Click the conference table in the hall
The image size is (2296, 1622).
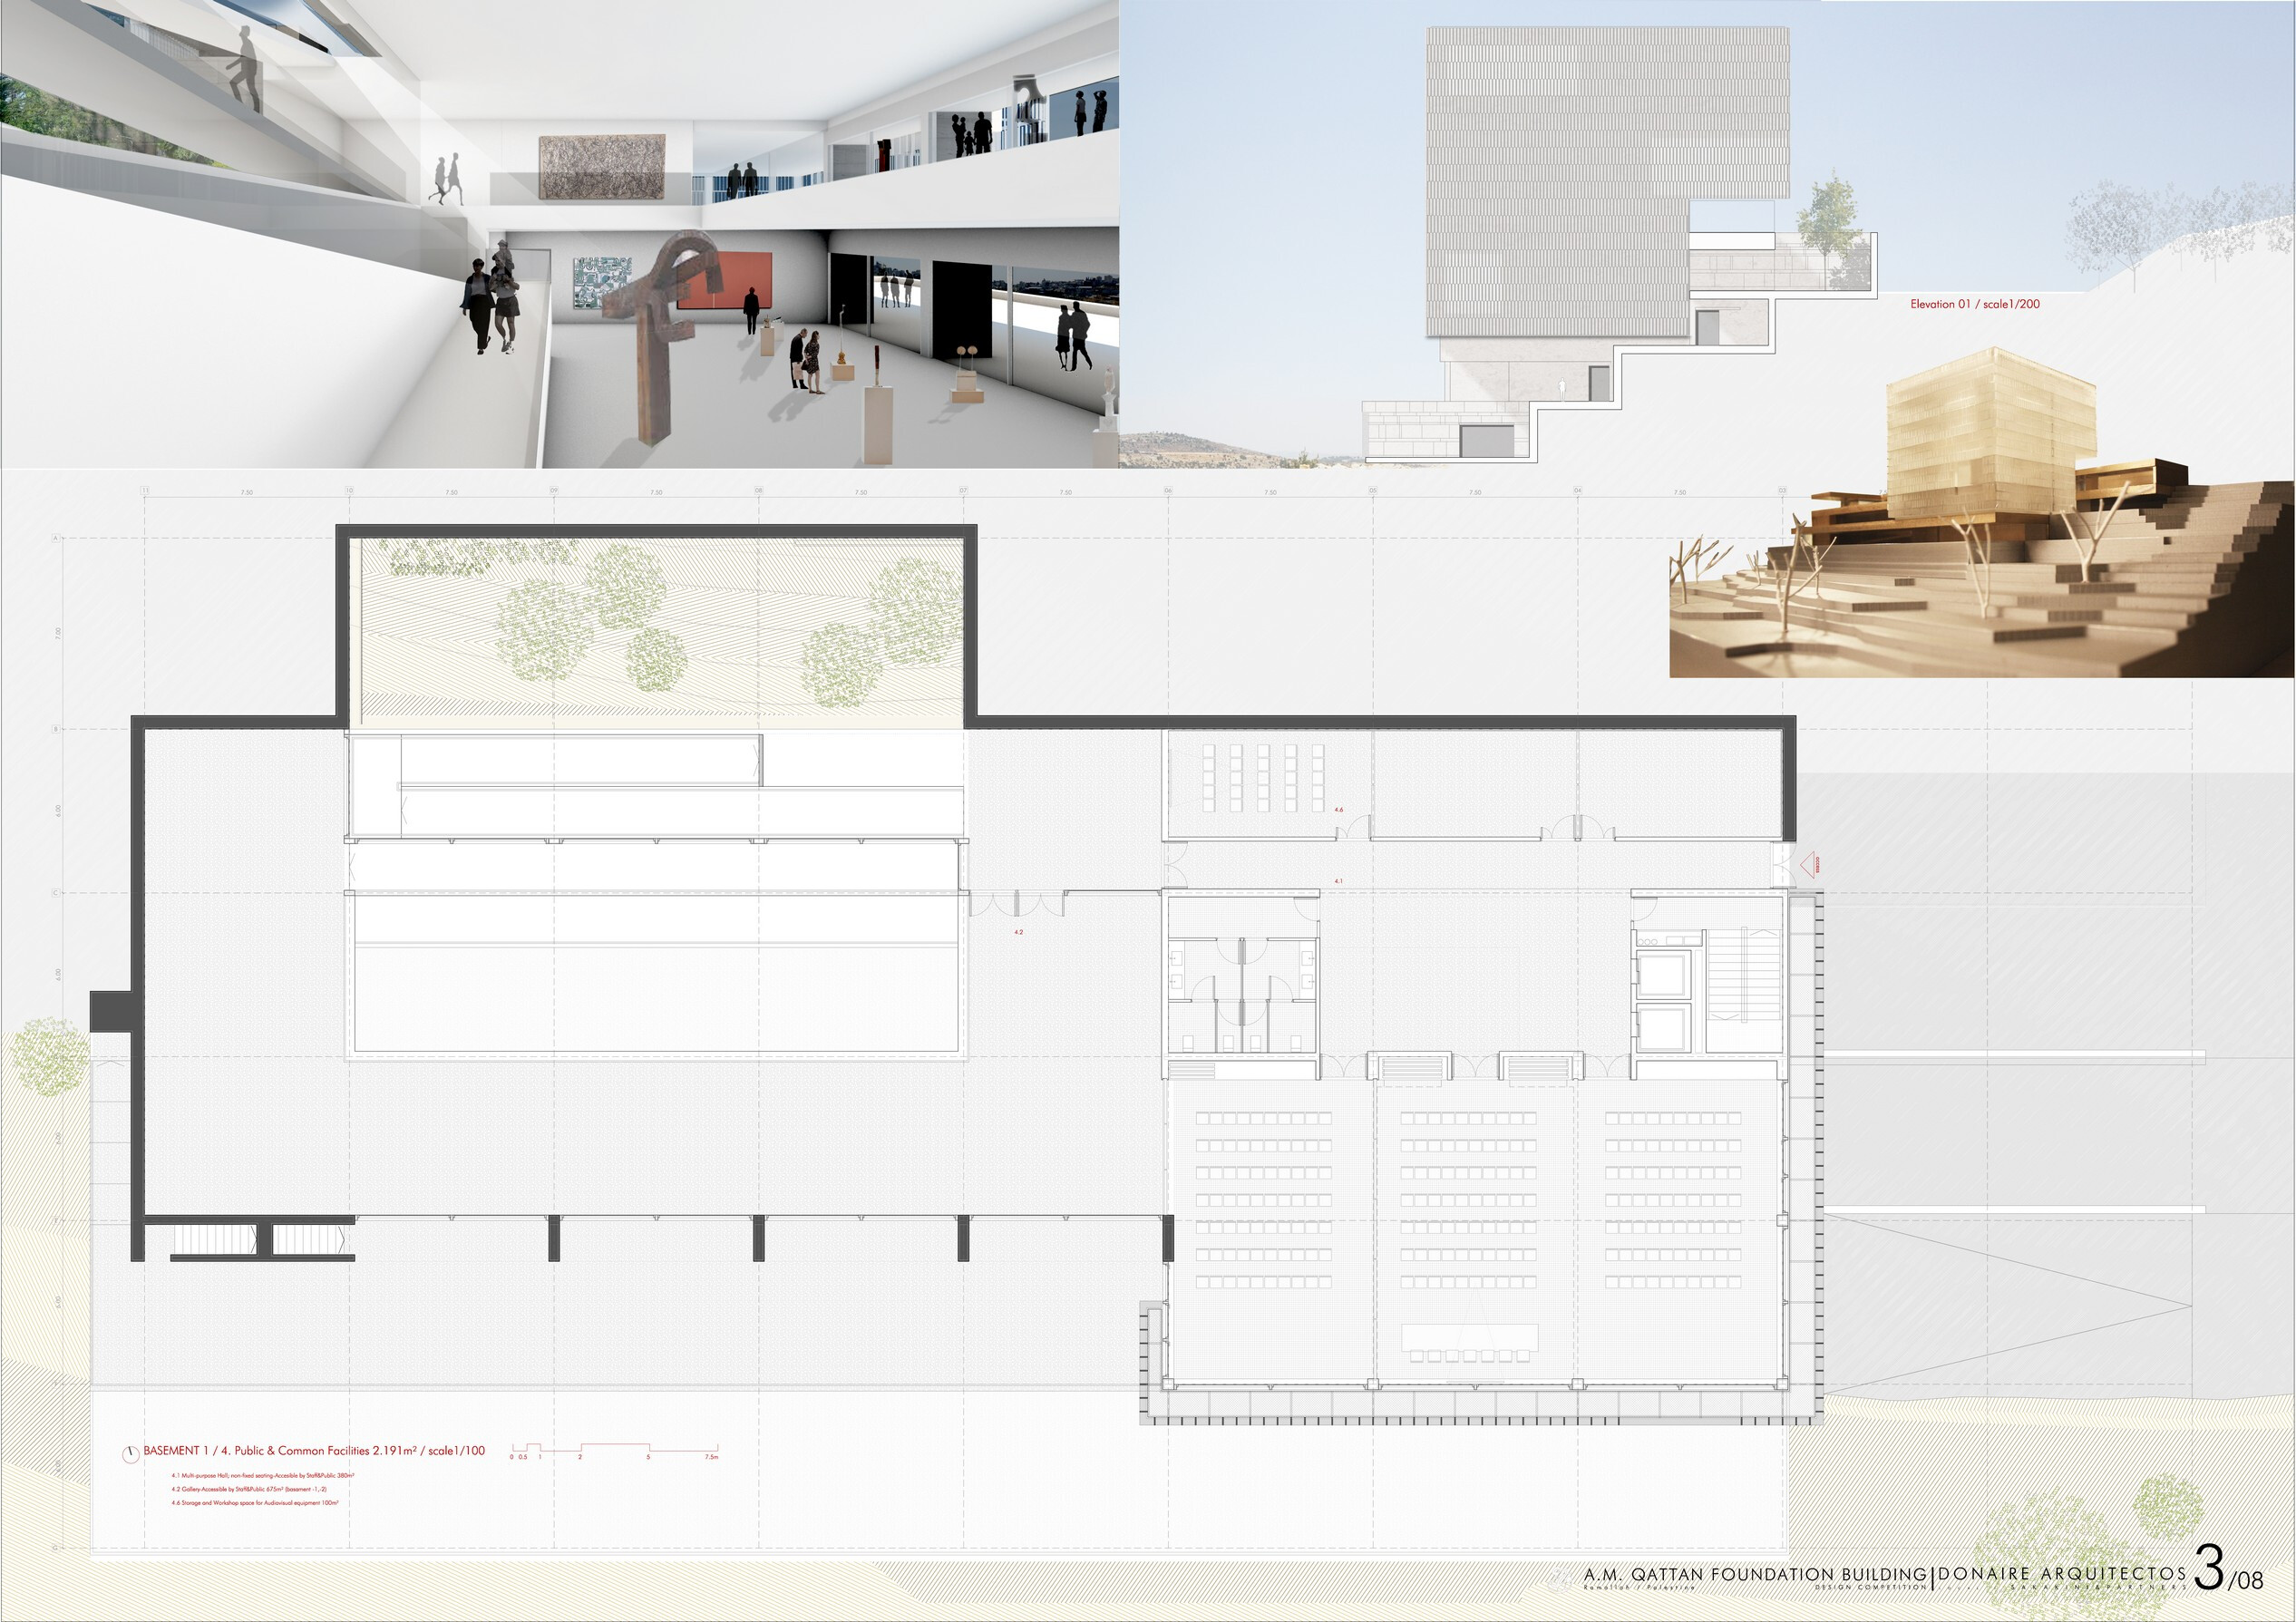[x=1469, y=1336]
